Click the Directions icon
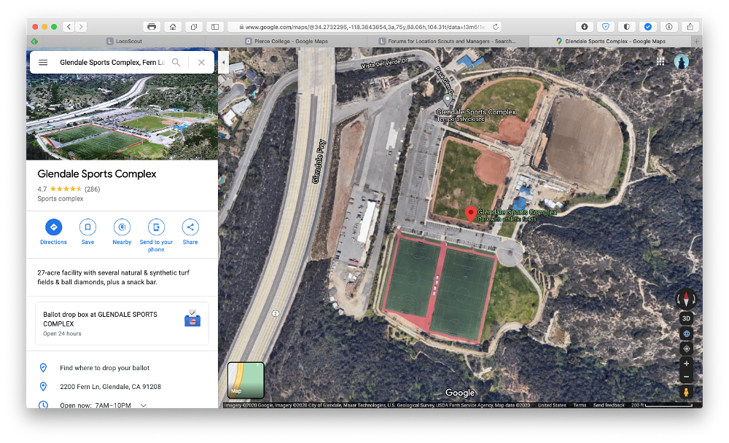The image size is (729, 443). [53, 227]
